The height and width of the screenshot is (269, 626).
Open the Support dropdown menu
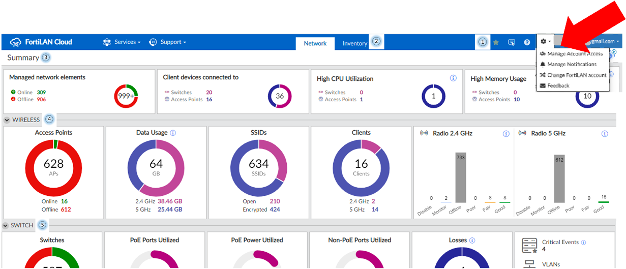167,42
